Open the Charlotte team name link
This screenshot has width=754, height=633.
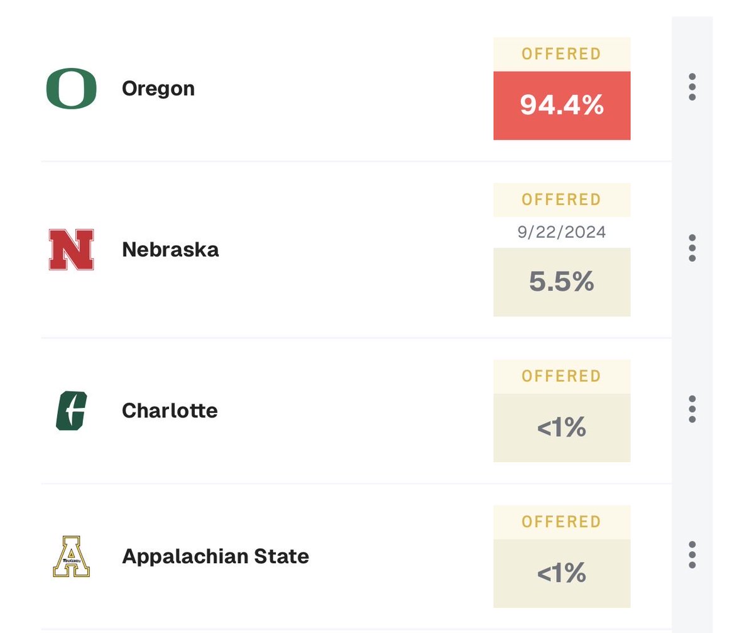pos(170,410)
